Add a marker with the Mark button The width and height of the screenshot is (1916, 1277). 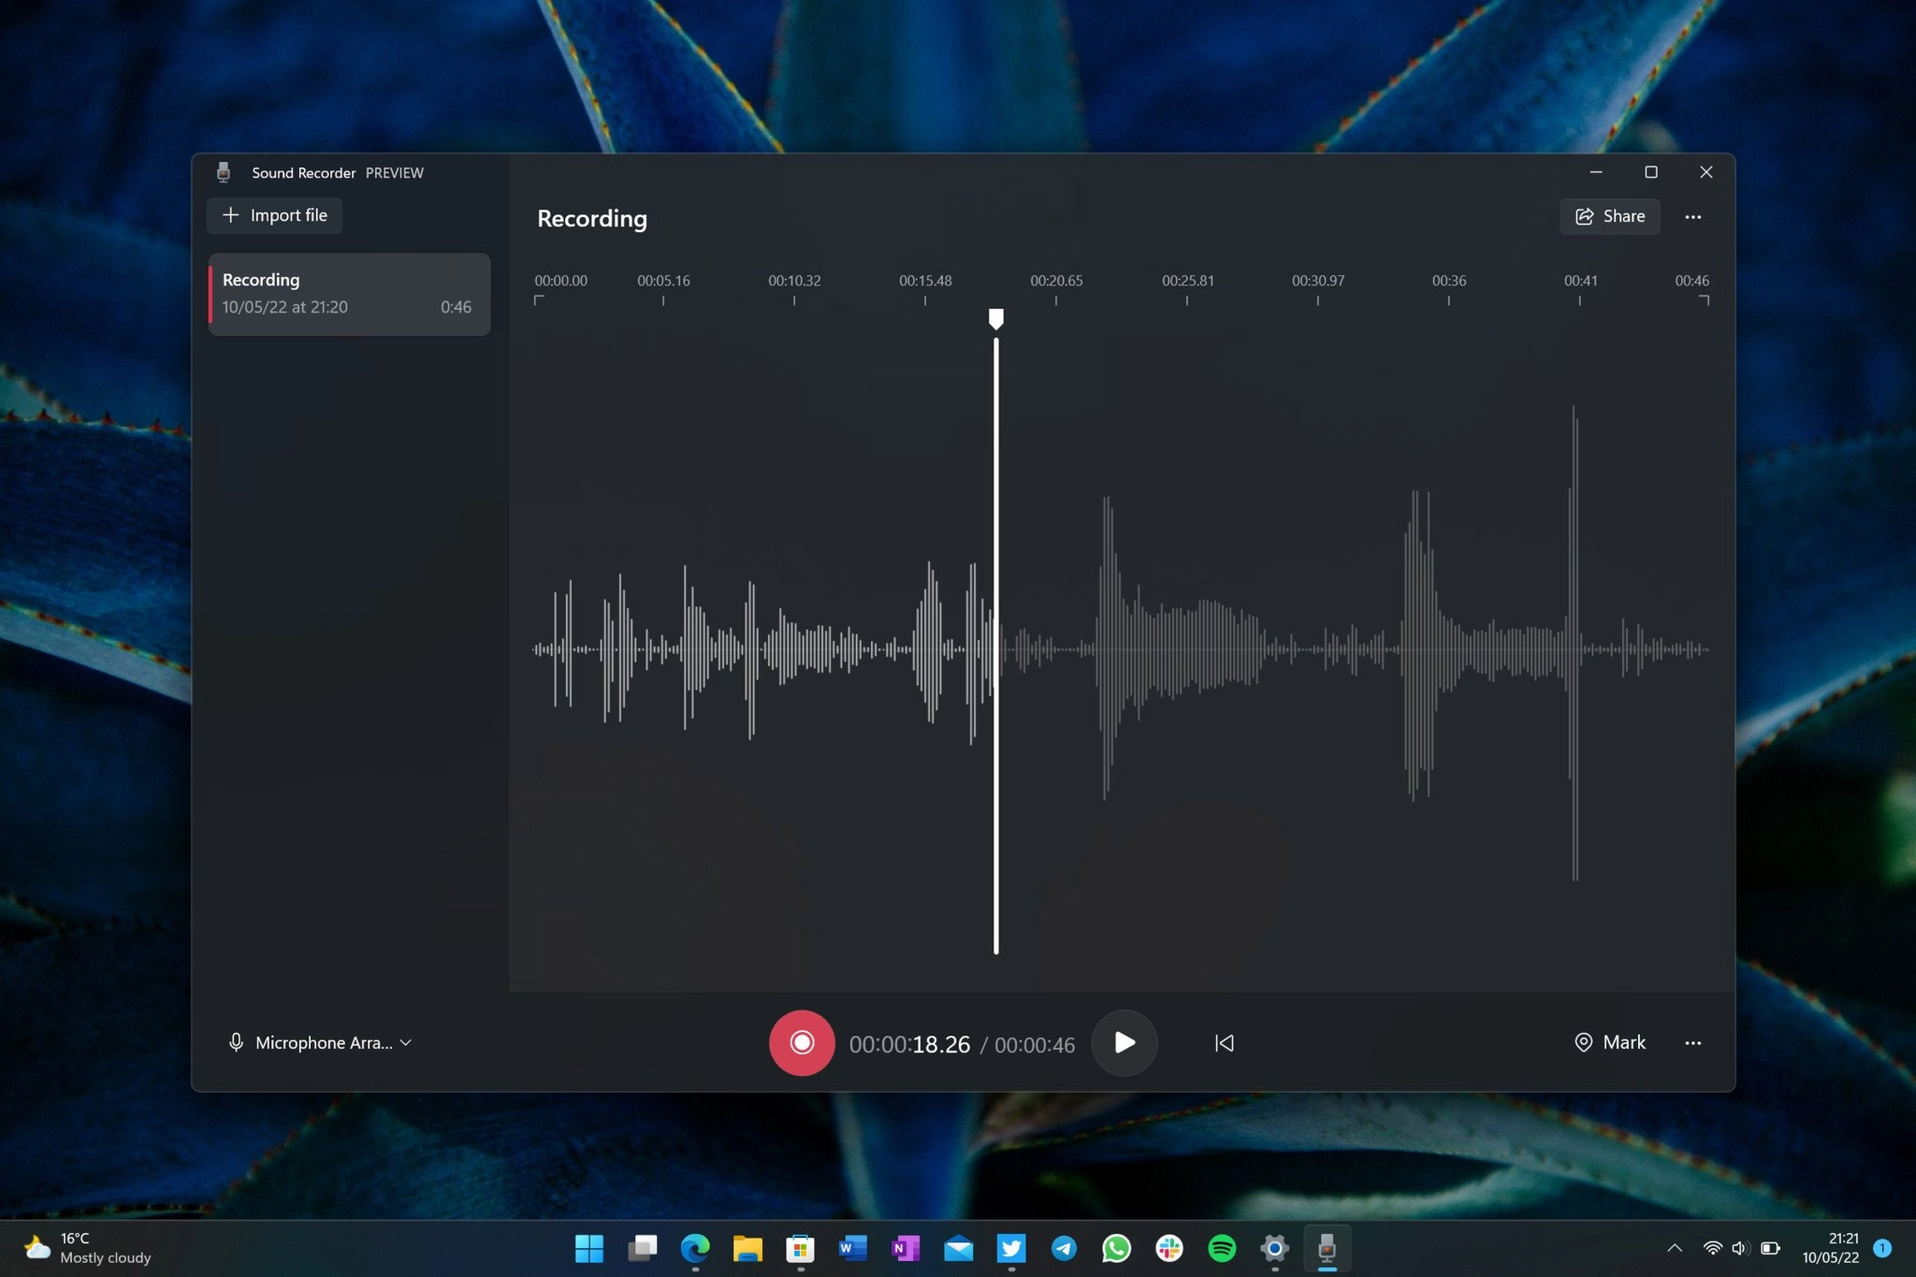1609,1042
